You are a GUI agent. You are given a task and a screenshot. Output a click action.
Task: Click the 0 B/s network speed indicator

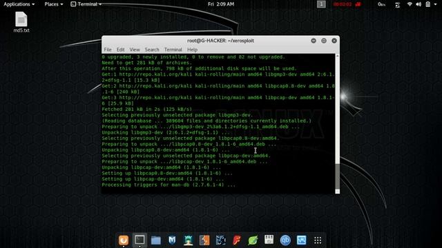381,4
